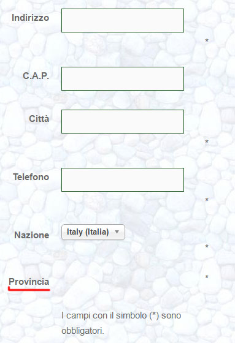Click the 'I campi con il simbolo' note
235x343 pixels.
(121, 323)
